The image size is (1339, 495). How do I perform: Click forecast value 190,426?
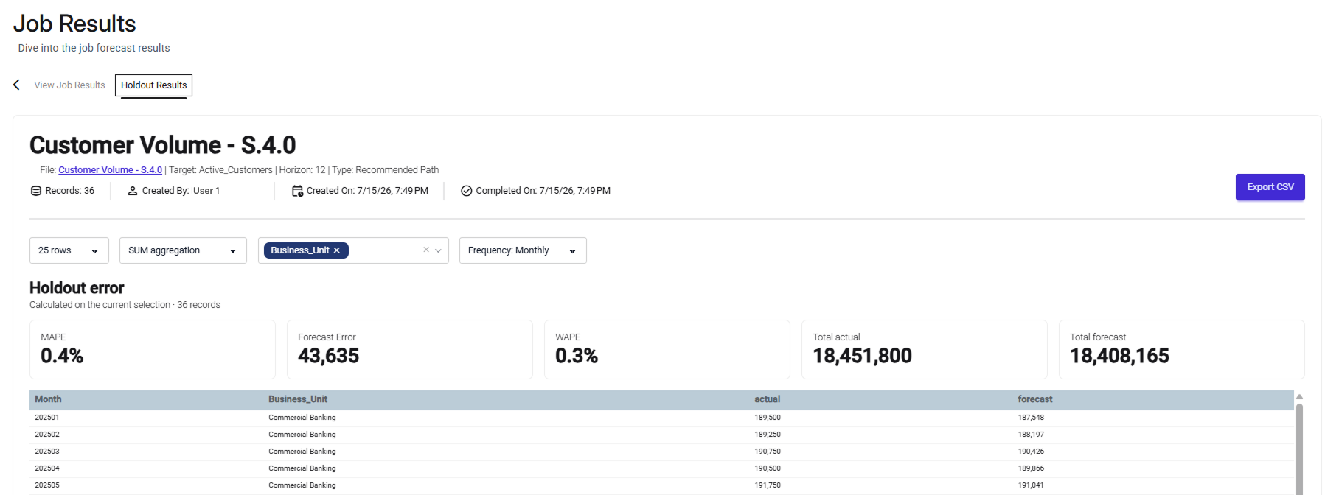1031,452
